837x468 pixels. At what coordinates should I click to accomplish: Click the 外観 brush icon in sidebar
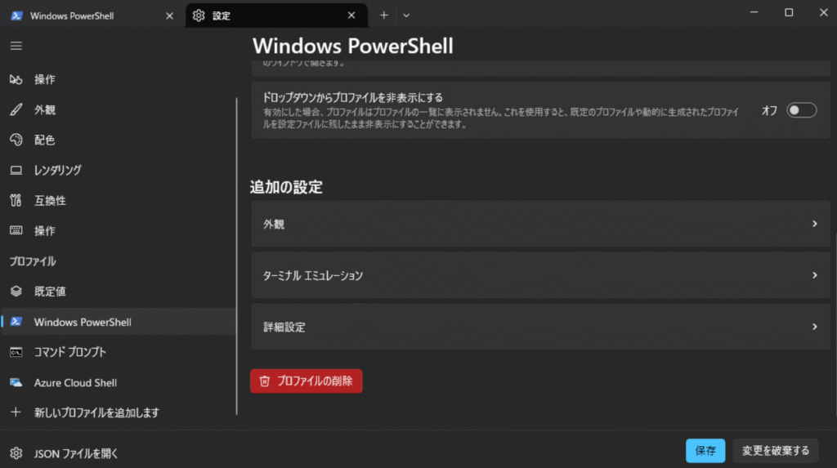pyautogui.click(x=16, y=109)
